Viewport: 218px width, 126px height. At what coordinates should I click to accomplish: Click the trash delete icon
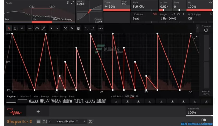tap(78, 28)
